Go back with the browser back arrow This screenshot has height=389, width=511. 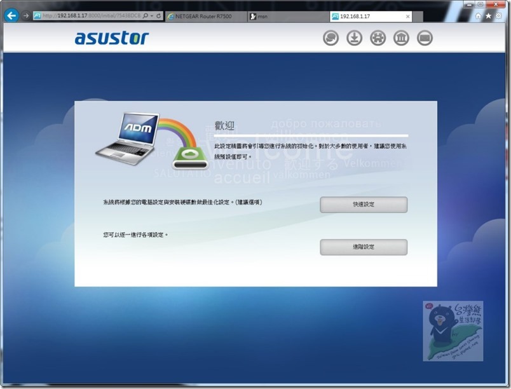11,16
